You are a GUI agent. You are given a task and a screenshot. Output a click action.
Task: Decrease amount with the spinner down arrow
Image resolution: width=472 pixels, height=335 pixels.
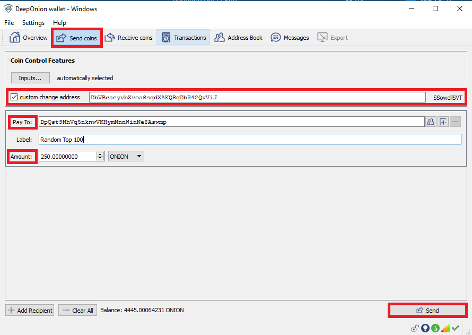pos(100,159)
